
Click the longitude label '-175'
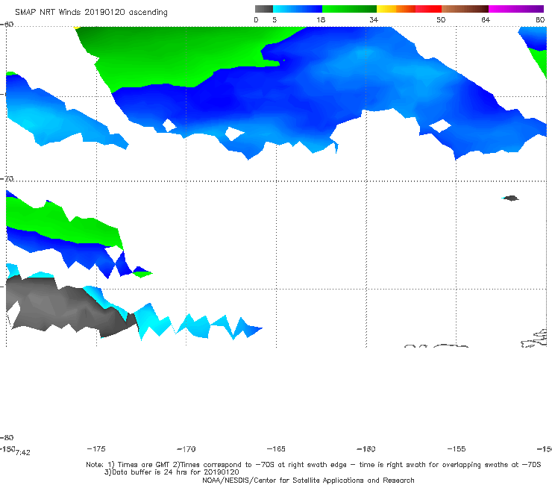pyautogui.click(x=96, y=448)
